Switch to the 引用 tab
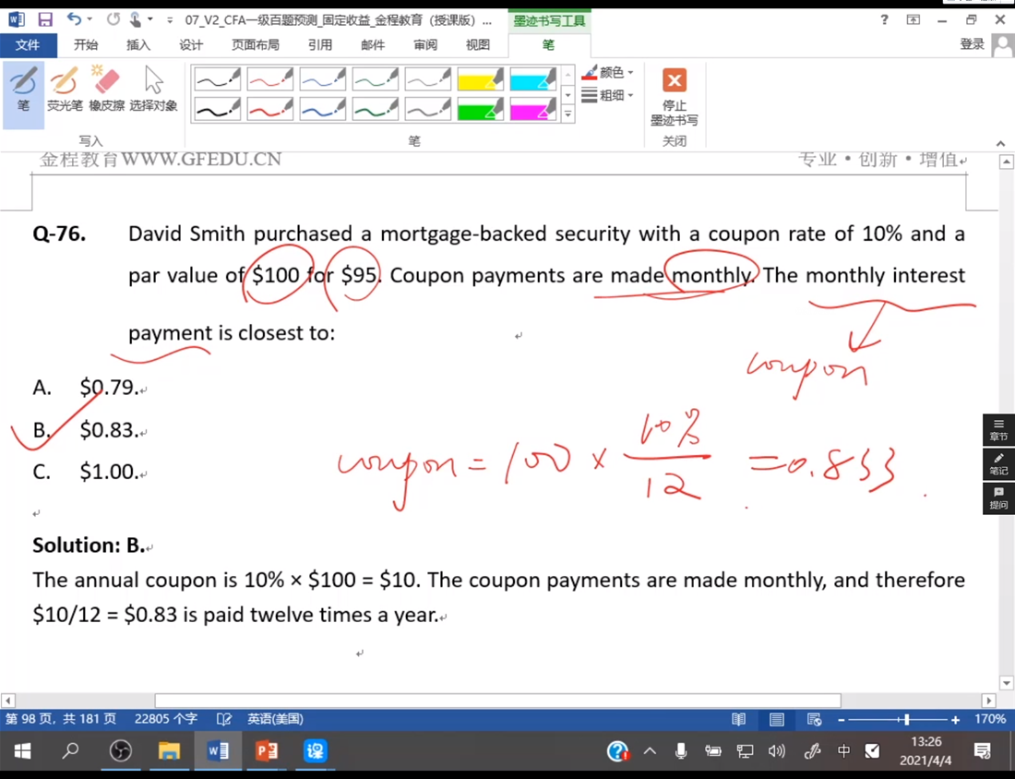Viewport: 1015px width, 779px height. [320, 44]
